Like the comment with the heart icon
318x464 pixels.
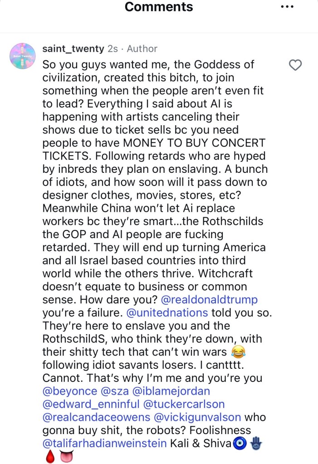coord(295,65)
